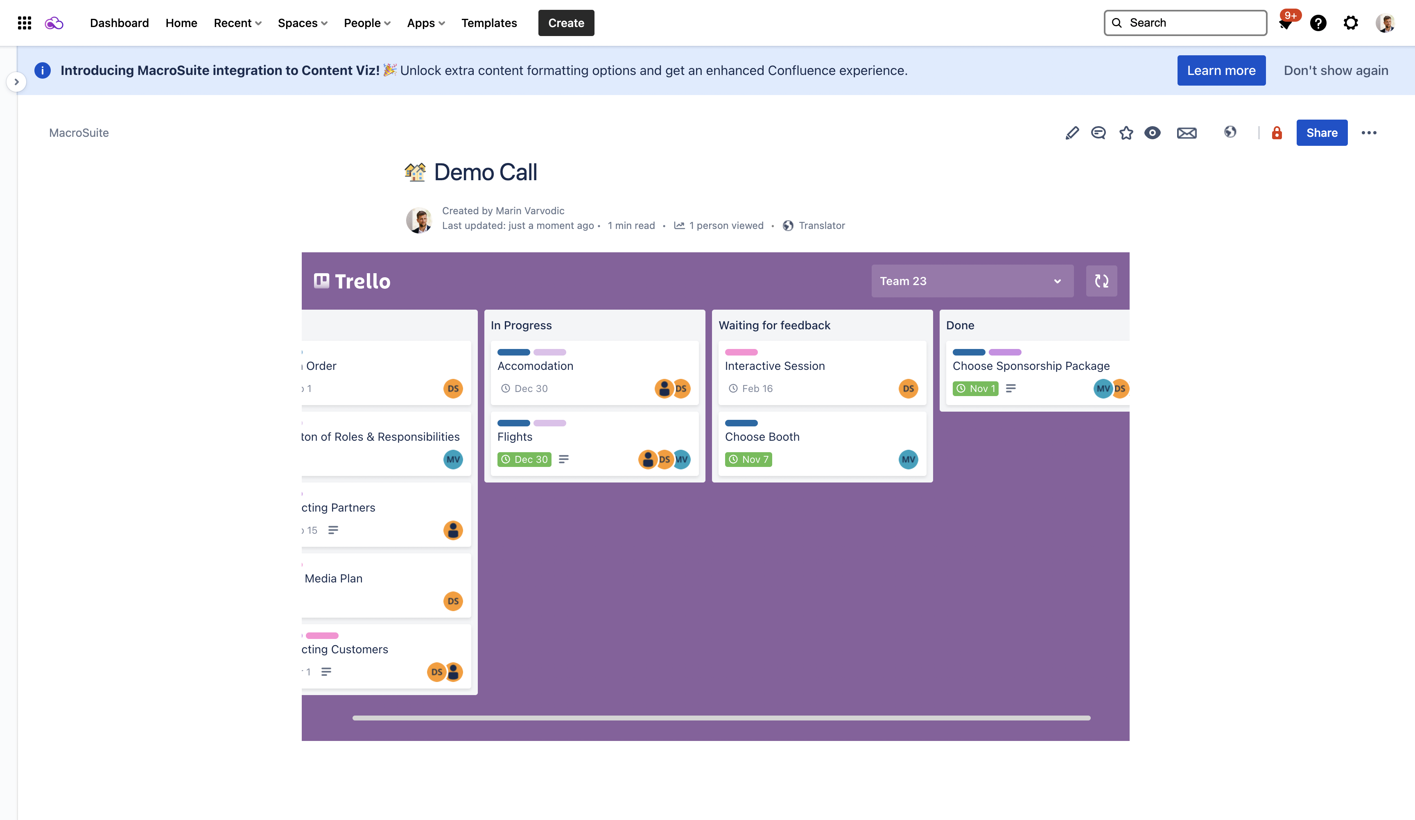Dismiss banner with Don't show again
1415x820 pixels.
coord(1336,70)
